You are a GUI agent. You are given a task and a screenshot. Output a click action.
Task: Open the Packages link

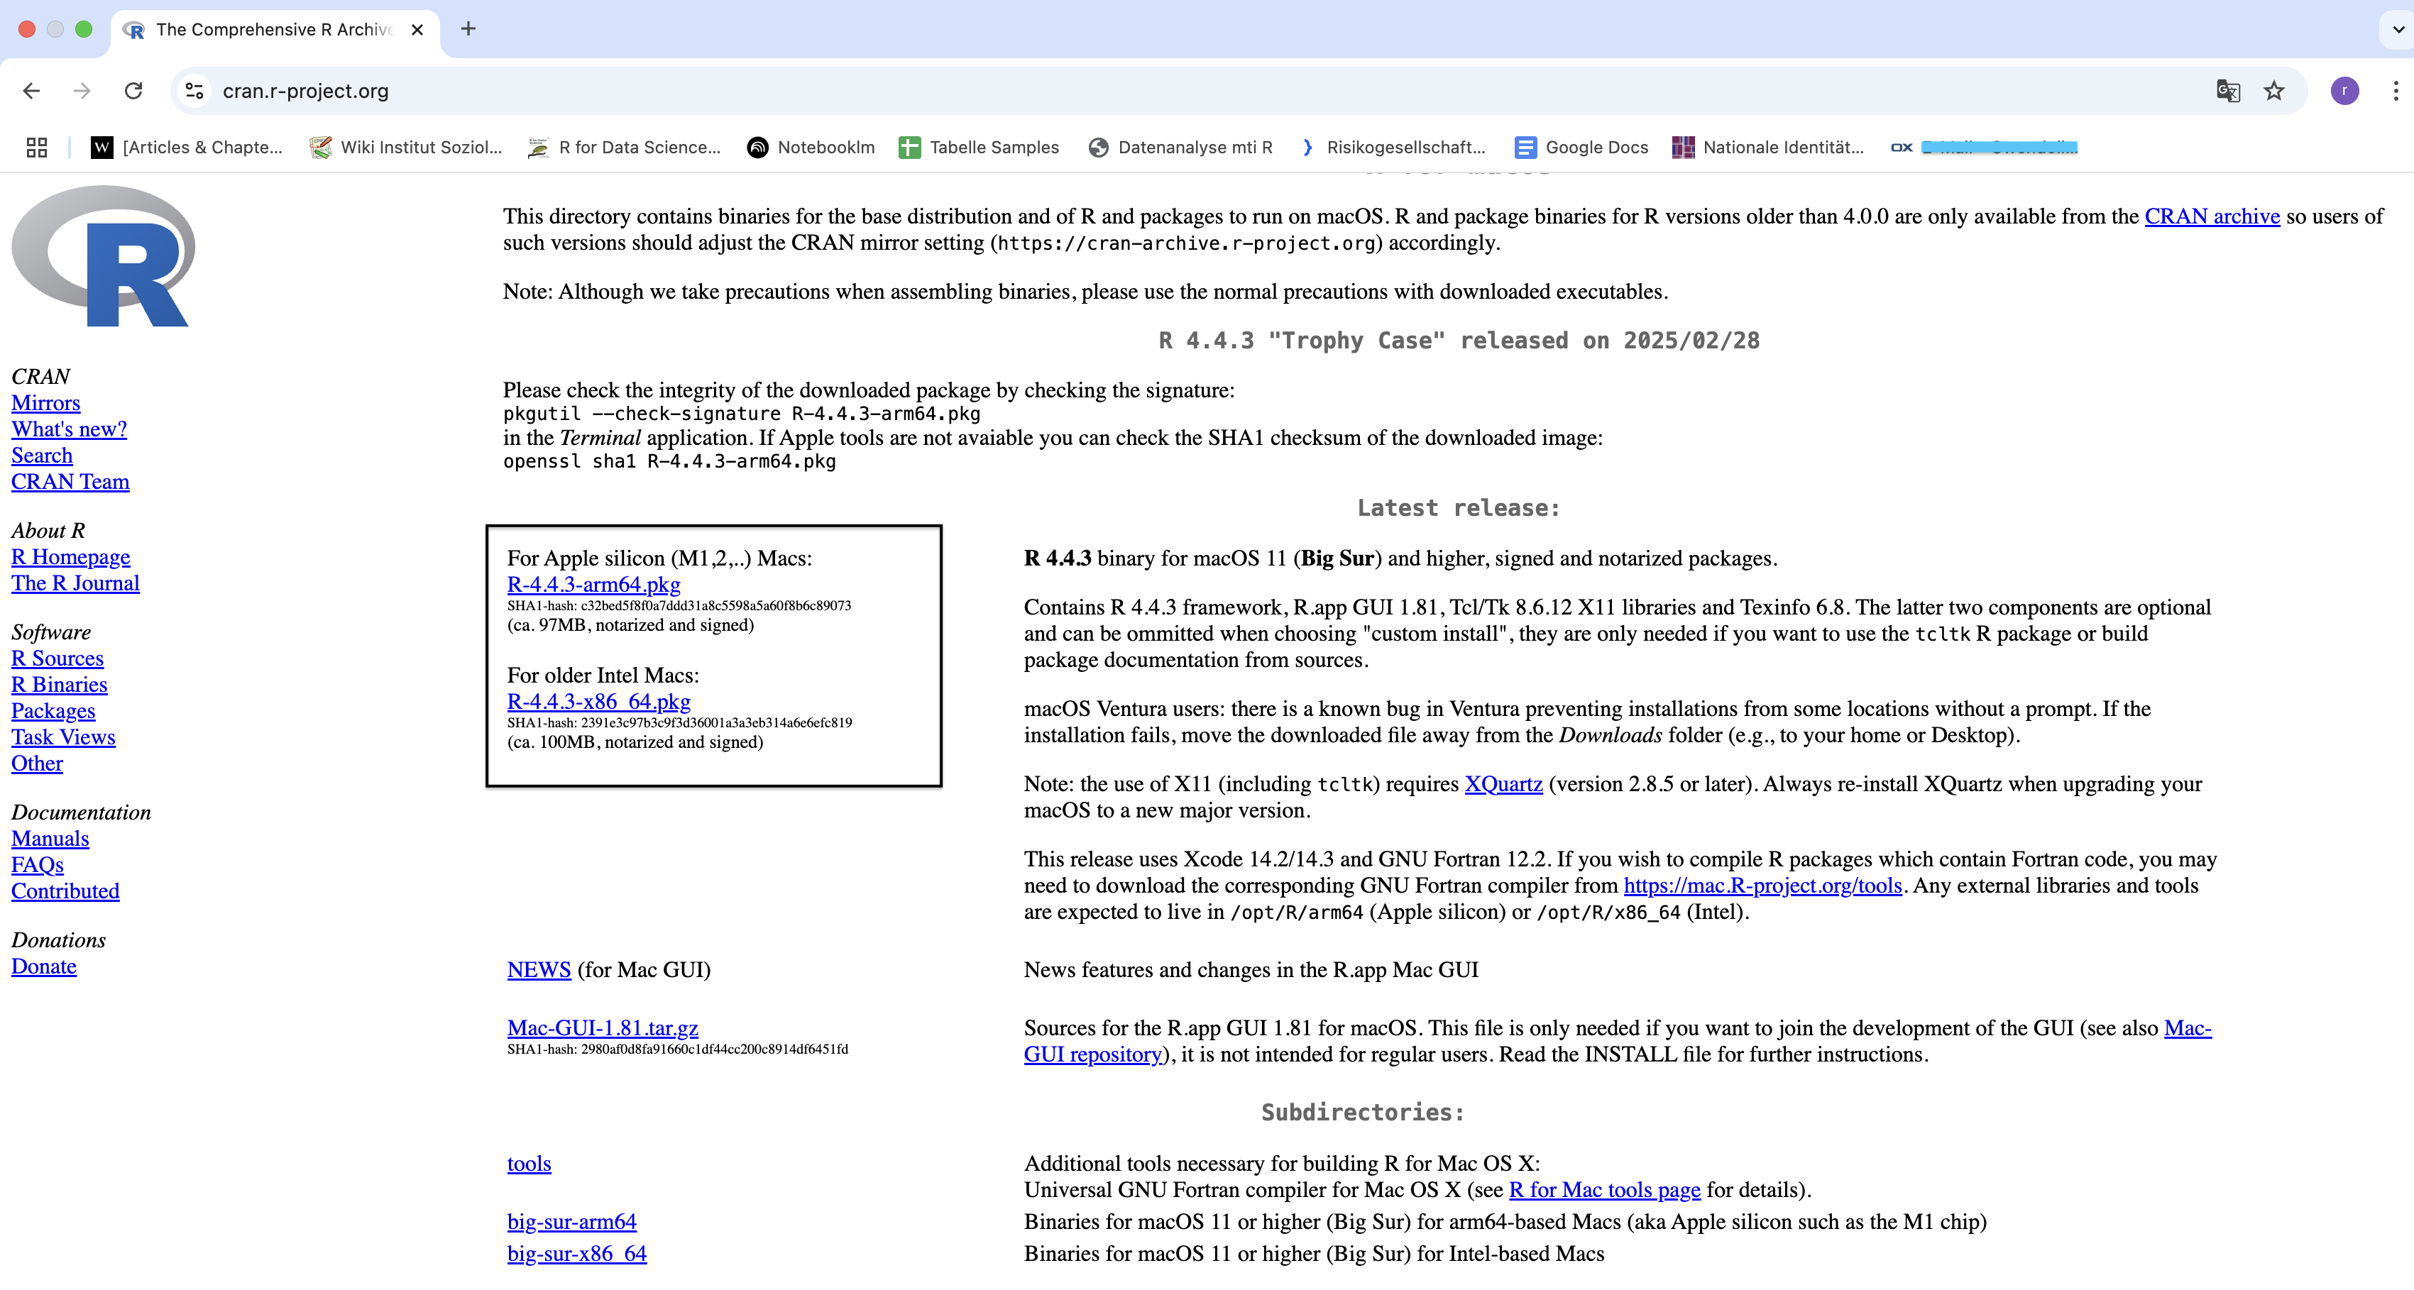click(53, 711)
